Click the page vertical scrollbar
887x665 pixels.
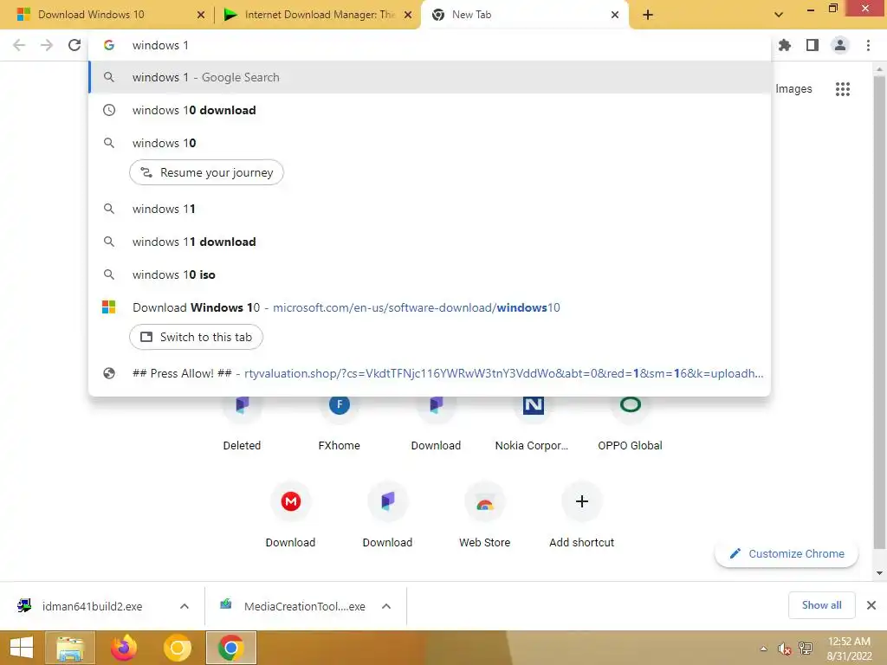(x=879, y=311)
